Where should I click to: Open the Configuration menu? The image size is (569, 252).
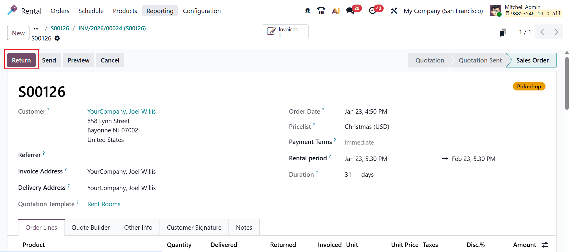tap(202, 11)
